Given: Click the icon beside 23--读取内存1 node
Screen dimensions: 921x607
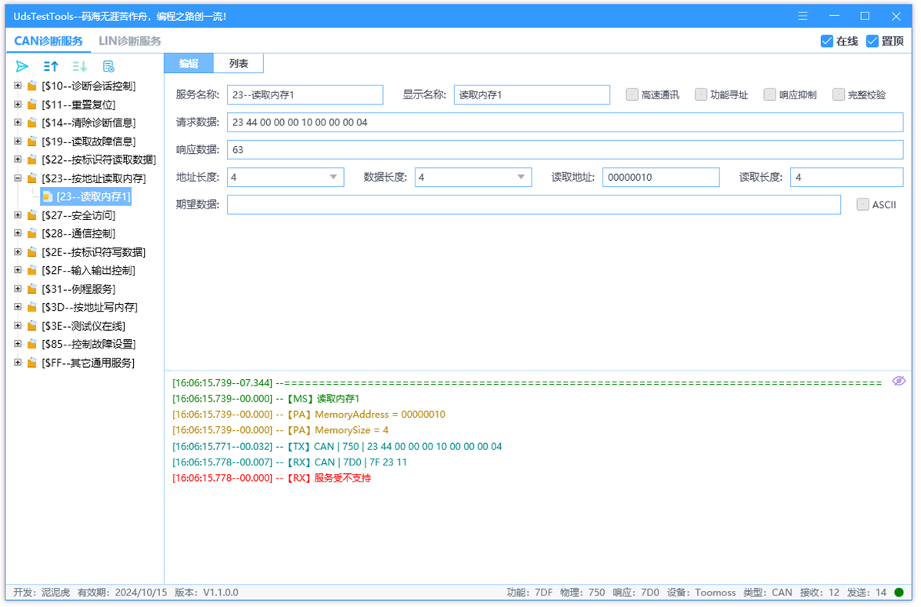Looking at the screenshot, I should pyautogui.click(x=48, y=197).
